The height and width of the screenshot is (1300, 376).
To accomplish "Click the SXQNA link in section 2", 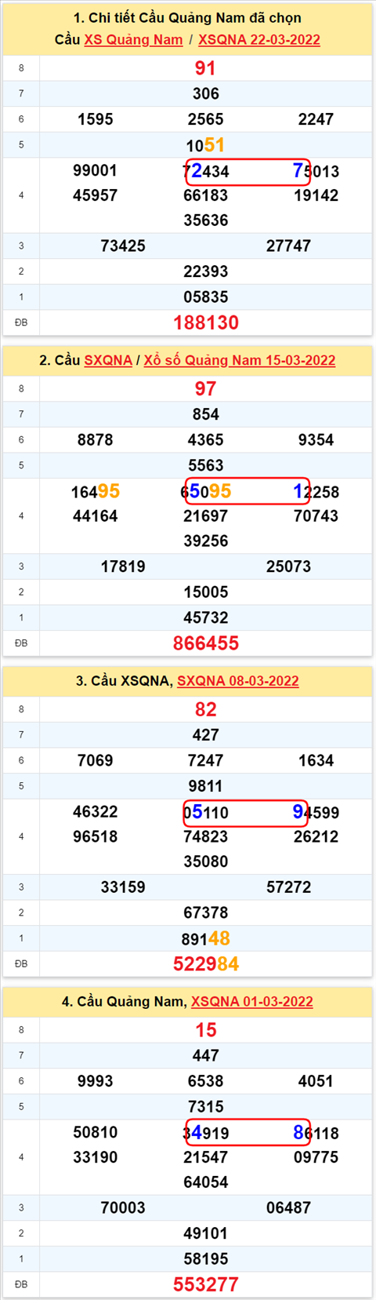I will (108, 361).
